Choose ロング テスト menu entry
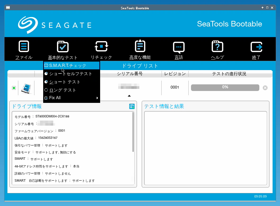Screen dimensions: 280x206 tap(72, 90)
